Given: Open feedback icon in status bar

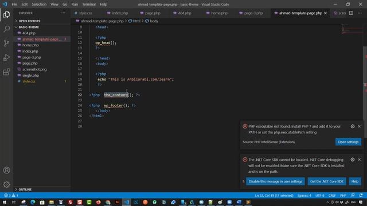Looking at the screenshot, I should tap(353, 195).
